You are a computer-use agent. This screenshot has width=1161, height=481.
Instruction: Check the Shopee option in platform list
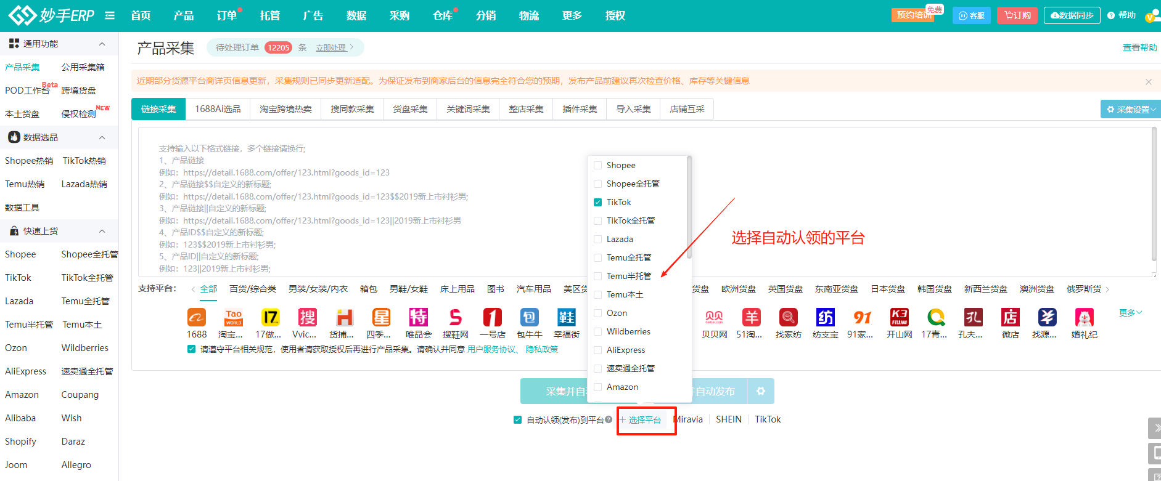click(597, 165)
